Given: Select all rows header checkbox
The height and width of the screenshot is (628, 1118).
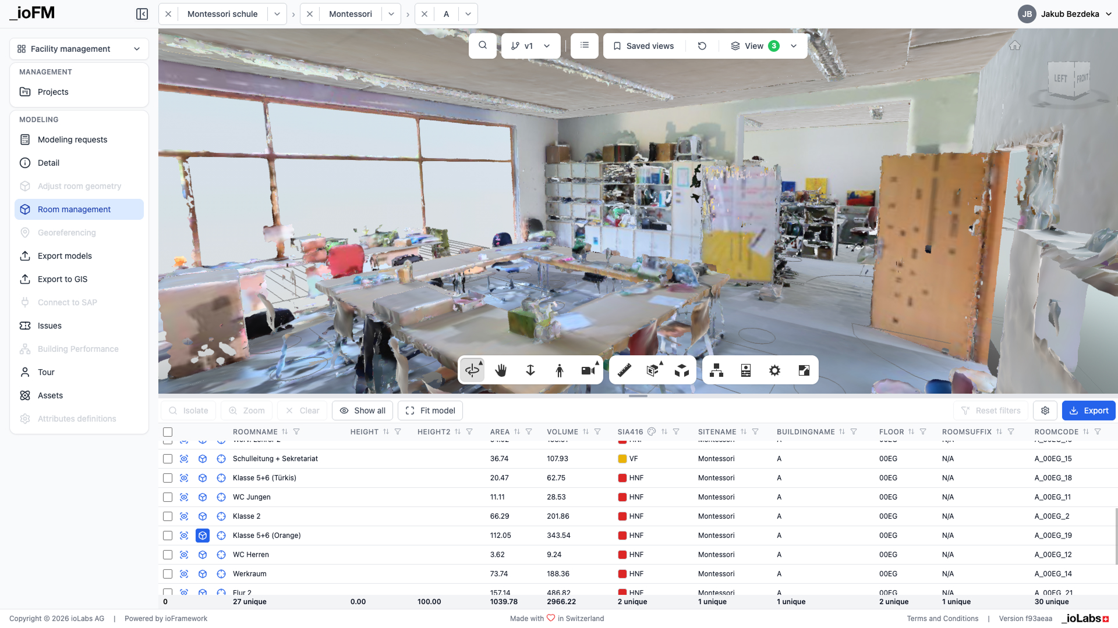Looking at the screenshot, I should pyautogui.click(x=168, y=432).
